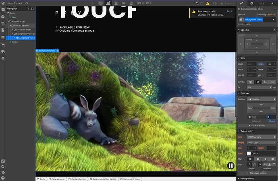This screenshot has height=181, width=278.
Task: Switch to the Interactions lightning tab
Action: 272,3
